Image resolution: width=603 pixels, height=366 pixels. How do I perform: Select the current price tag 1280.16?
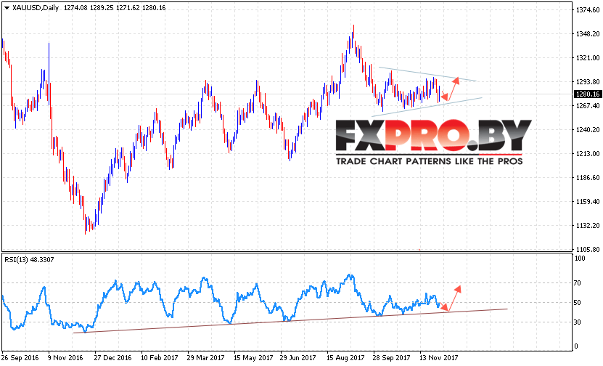[x=587, y=94]
